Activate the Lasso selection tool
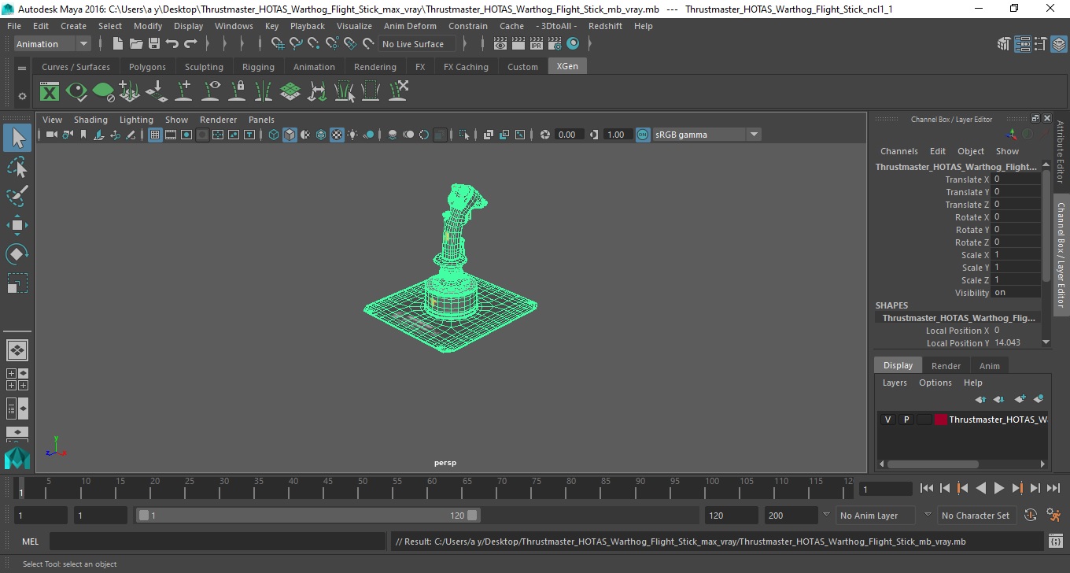The width and height of the screenshot is (1070, 573). click(17, 167)
